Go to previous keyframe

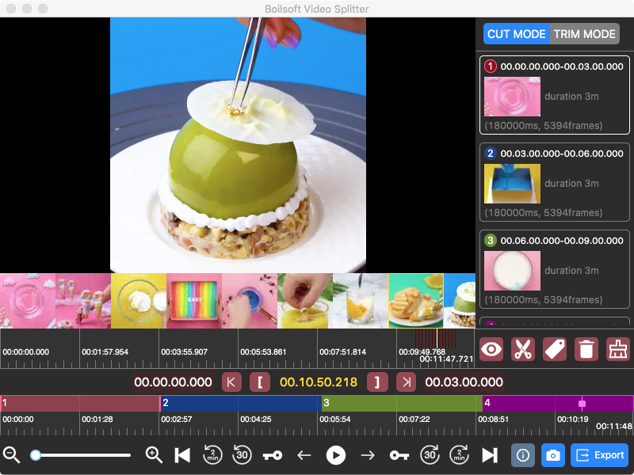click(x=273, y=456)
